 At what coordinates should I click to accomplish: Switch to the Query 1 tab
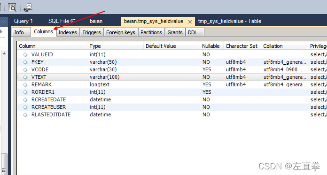coord(23,21)
